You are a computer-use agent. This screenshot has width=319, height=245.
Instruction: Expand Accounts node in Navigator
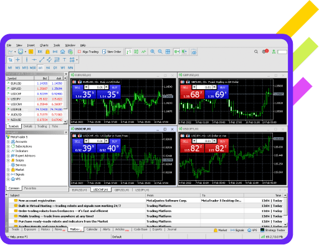(x=8, y=142)
